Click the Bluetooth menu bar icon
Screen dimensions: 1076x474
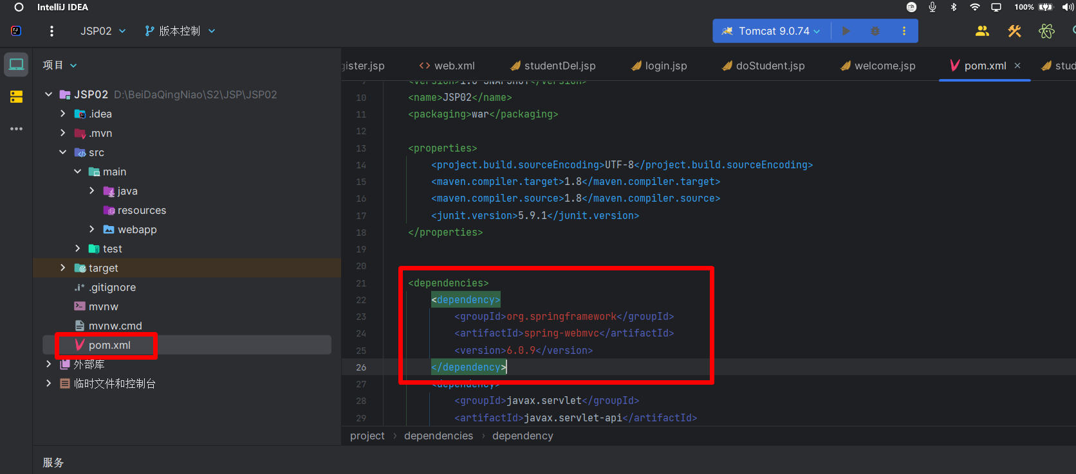point(954,7)
